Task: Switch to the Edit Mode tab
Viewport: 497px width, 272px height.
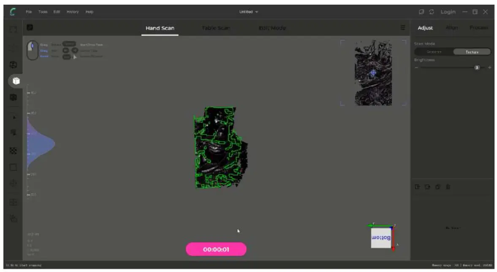Action: click(x=272, y=28)
